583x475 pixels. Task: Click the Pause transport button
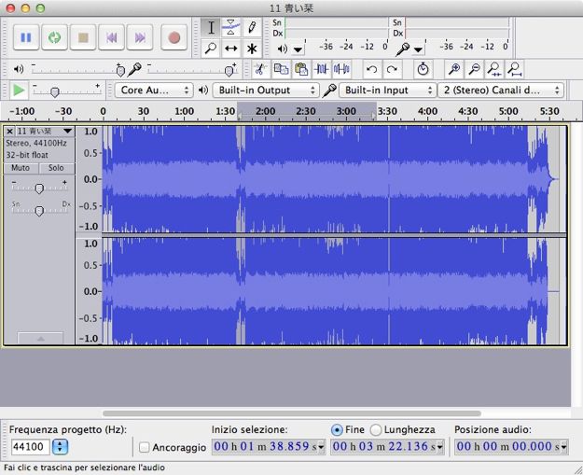[26, 37]
